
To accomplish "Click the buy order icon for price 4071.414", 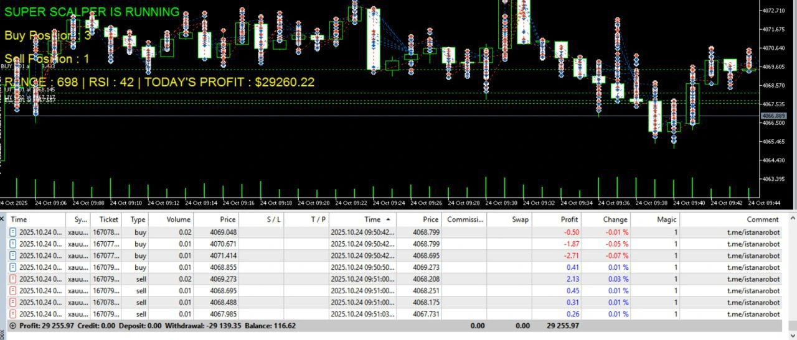I will 14,255.
